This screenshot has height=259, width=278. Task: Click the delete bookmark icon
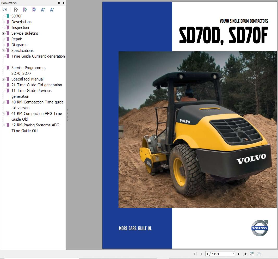pyautogui.click(x=16, y=10)
